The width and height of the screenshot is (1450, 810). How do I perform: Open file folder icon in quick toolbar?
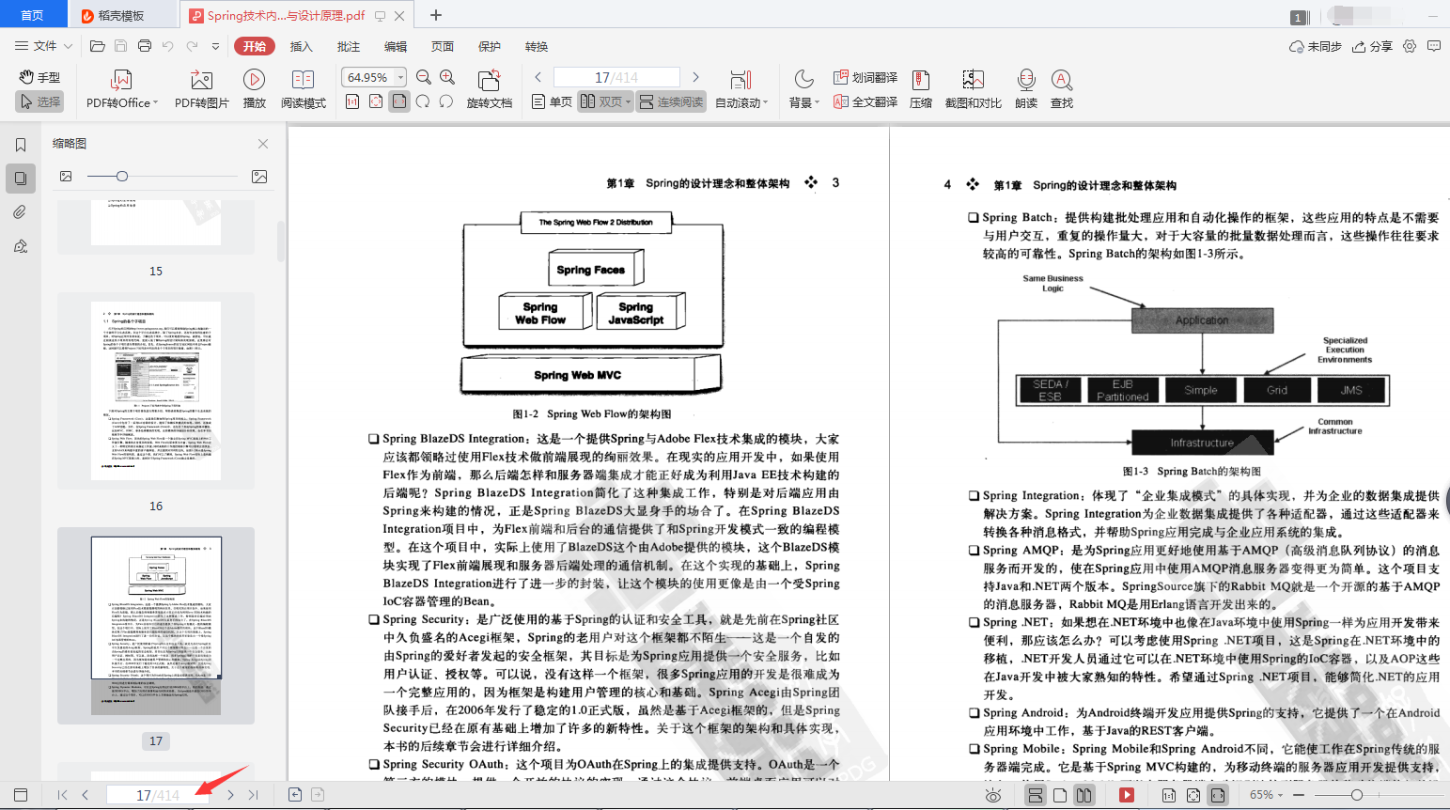pos(97,46)
